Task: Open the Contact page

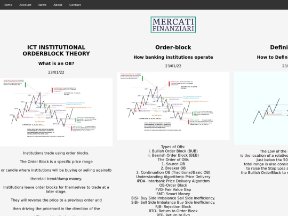Action: pyautogui.click(x=75, y=5)
